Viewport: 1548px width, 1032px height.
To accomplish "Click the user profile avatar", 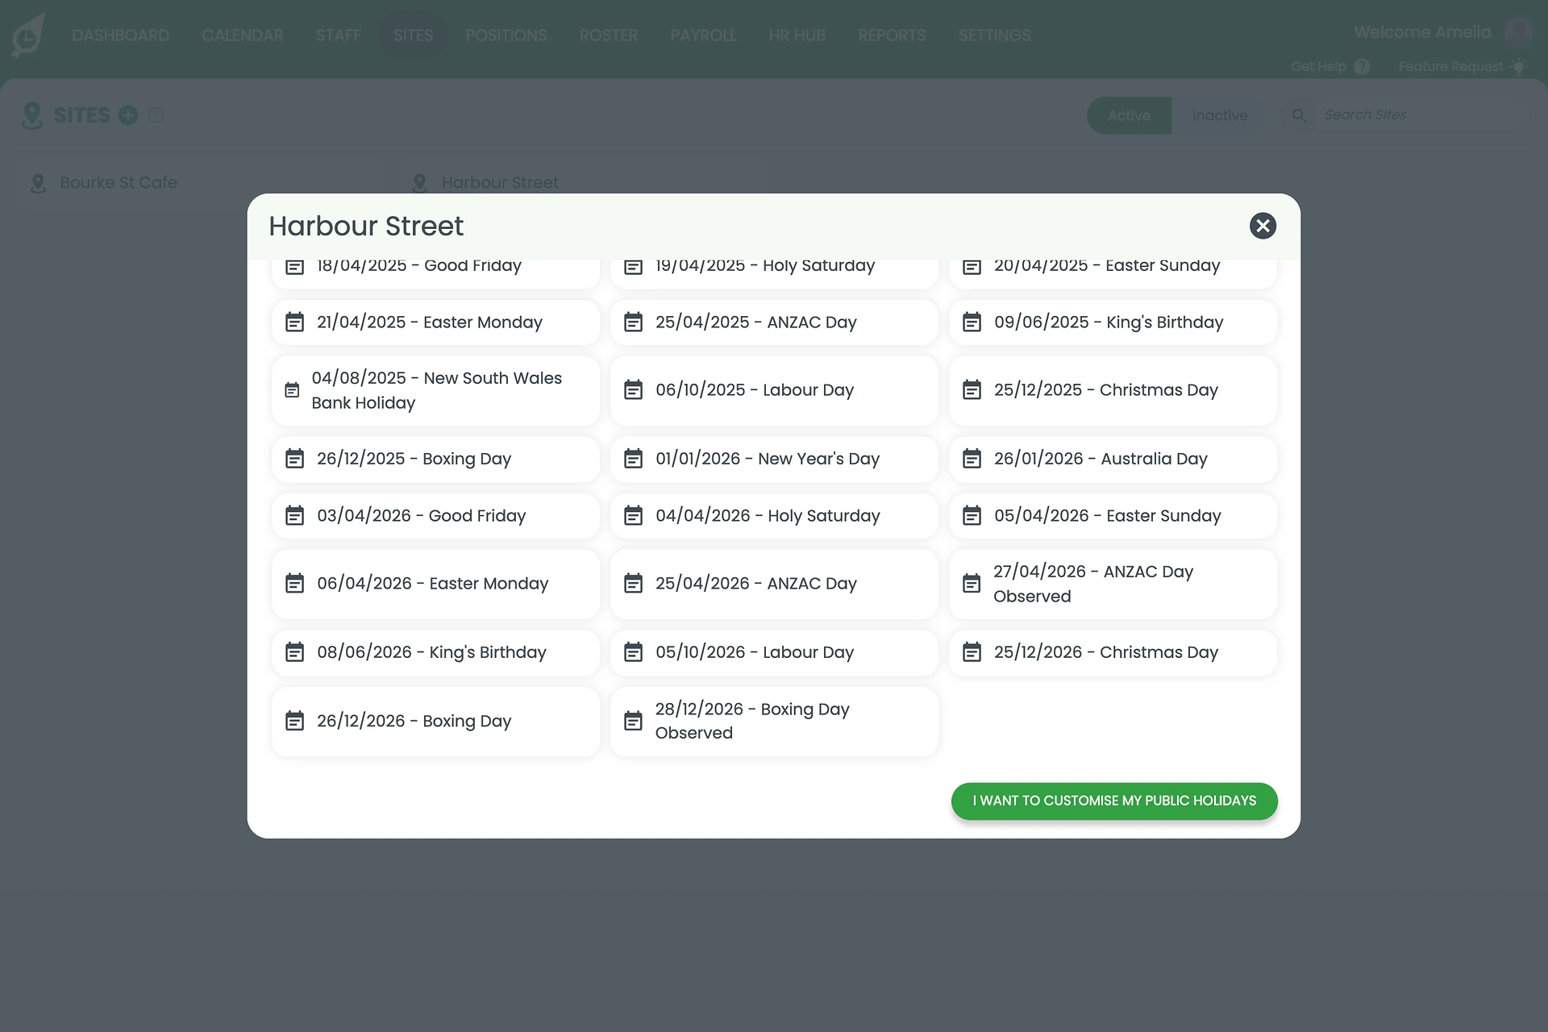I will click(x=1519, y=32).
